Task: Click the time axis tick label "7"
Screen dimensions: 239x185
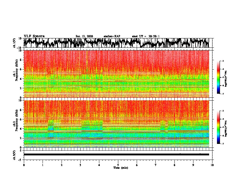Action: (156, 165)
